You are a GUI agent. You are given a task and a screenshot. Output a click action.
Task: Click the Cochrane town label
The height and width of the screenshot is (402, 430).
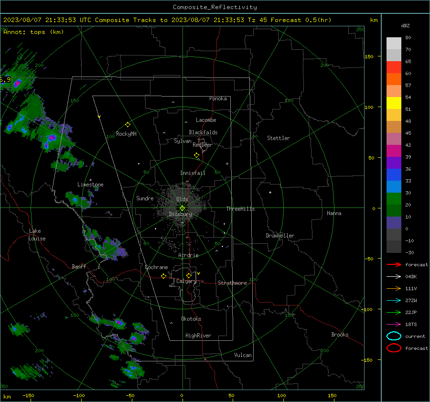coord(156,267)
